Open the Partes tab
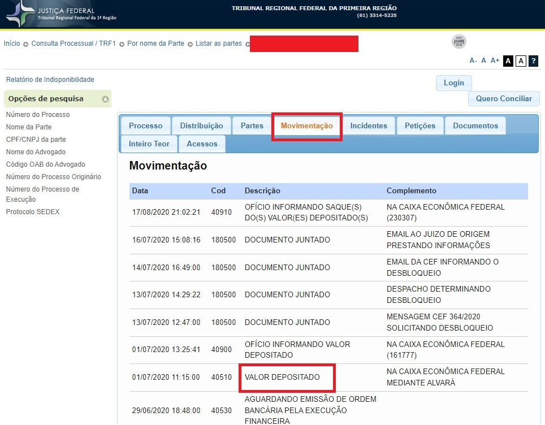The width and height of the screenshot is (545, 425). pos(252,125)
